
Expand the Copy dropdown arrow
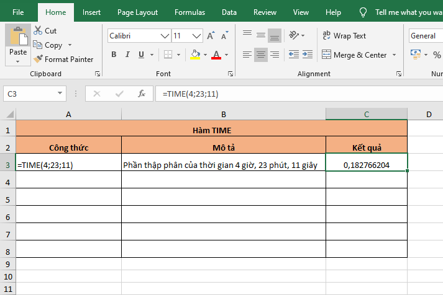pos(70,45)
